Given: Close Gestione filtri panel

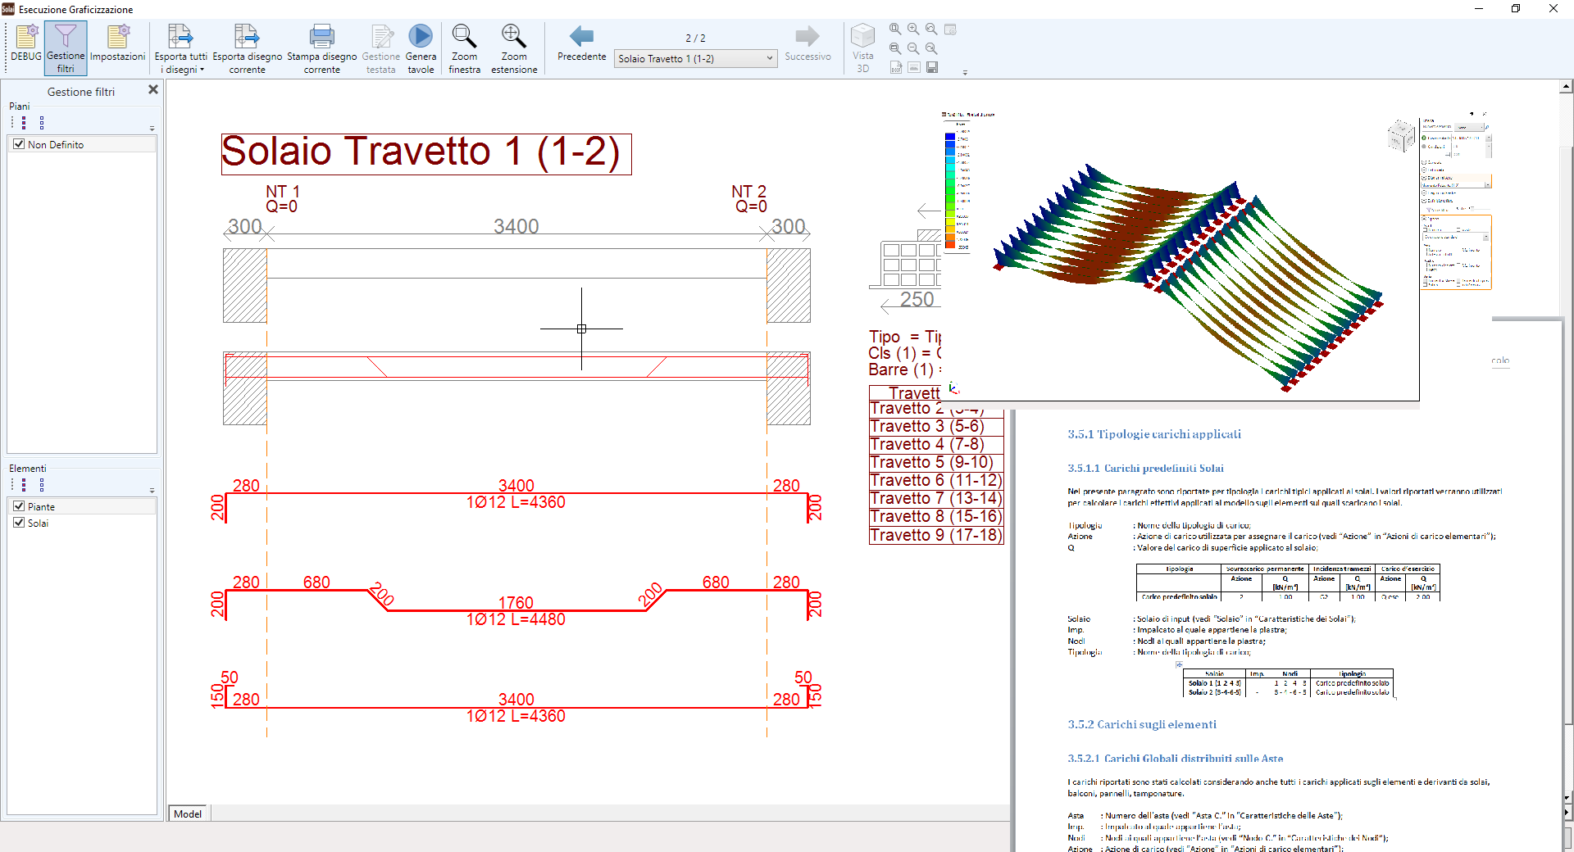Looking at the screenshot, I should (x=152, y=90).
